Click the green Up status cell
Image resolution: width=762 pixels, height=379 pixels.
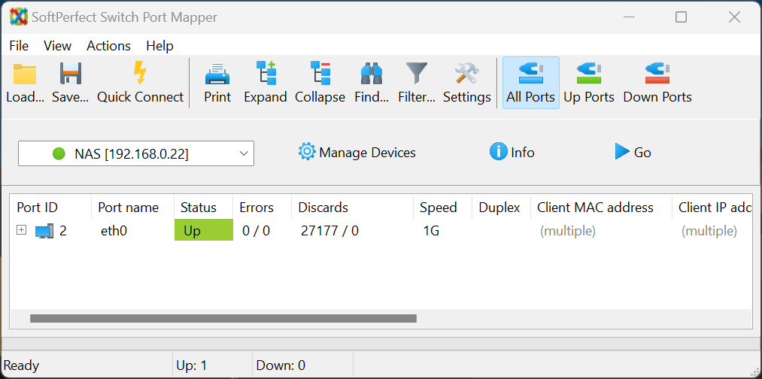(204, 230)
